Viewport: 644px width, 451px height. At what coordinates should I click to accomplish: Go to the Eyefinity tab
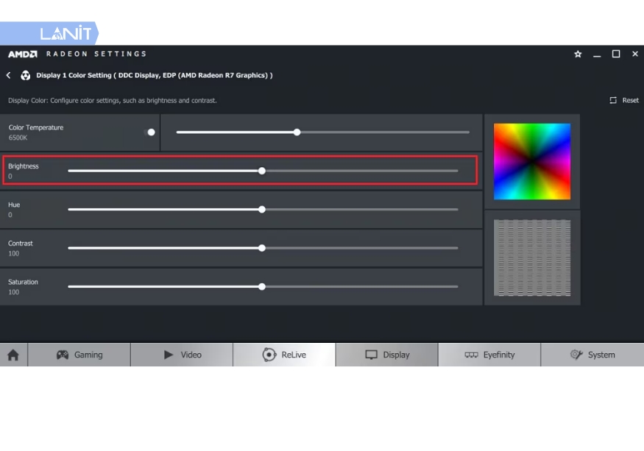pos(489,355)
